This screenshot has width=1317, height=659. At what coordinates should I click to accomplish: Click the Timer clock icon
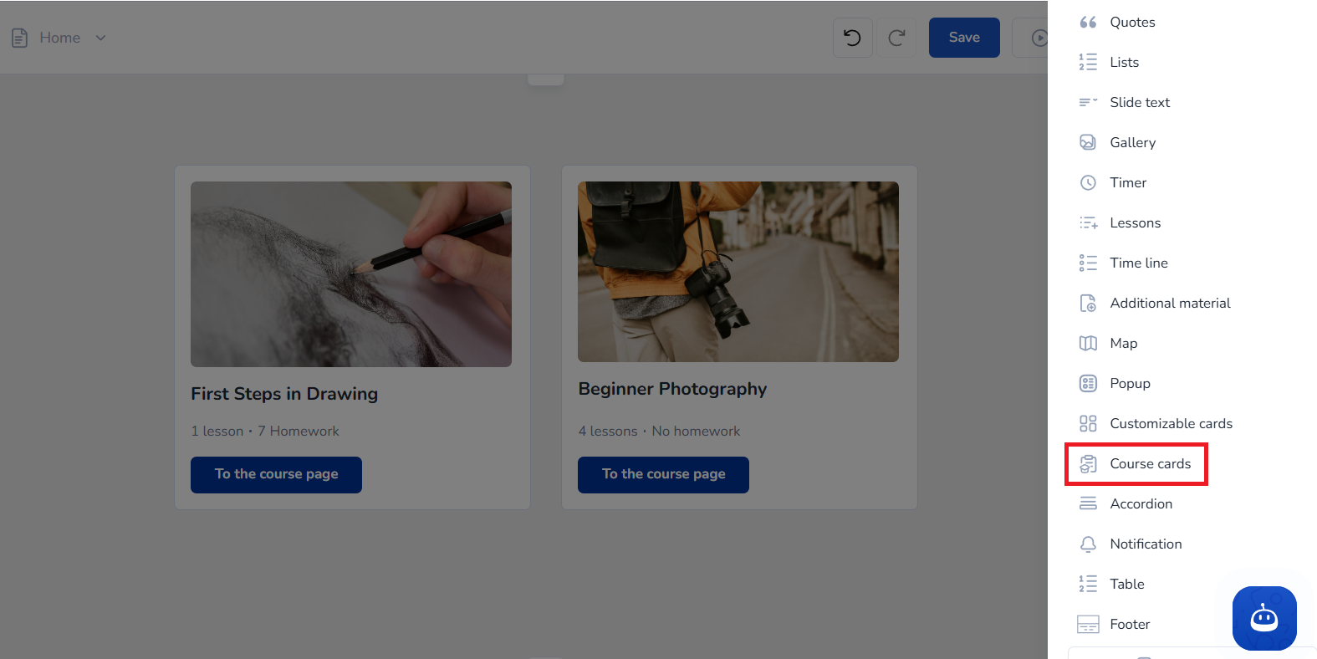click(1088, 183)
